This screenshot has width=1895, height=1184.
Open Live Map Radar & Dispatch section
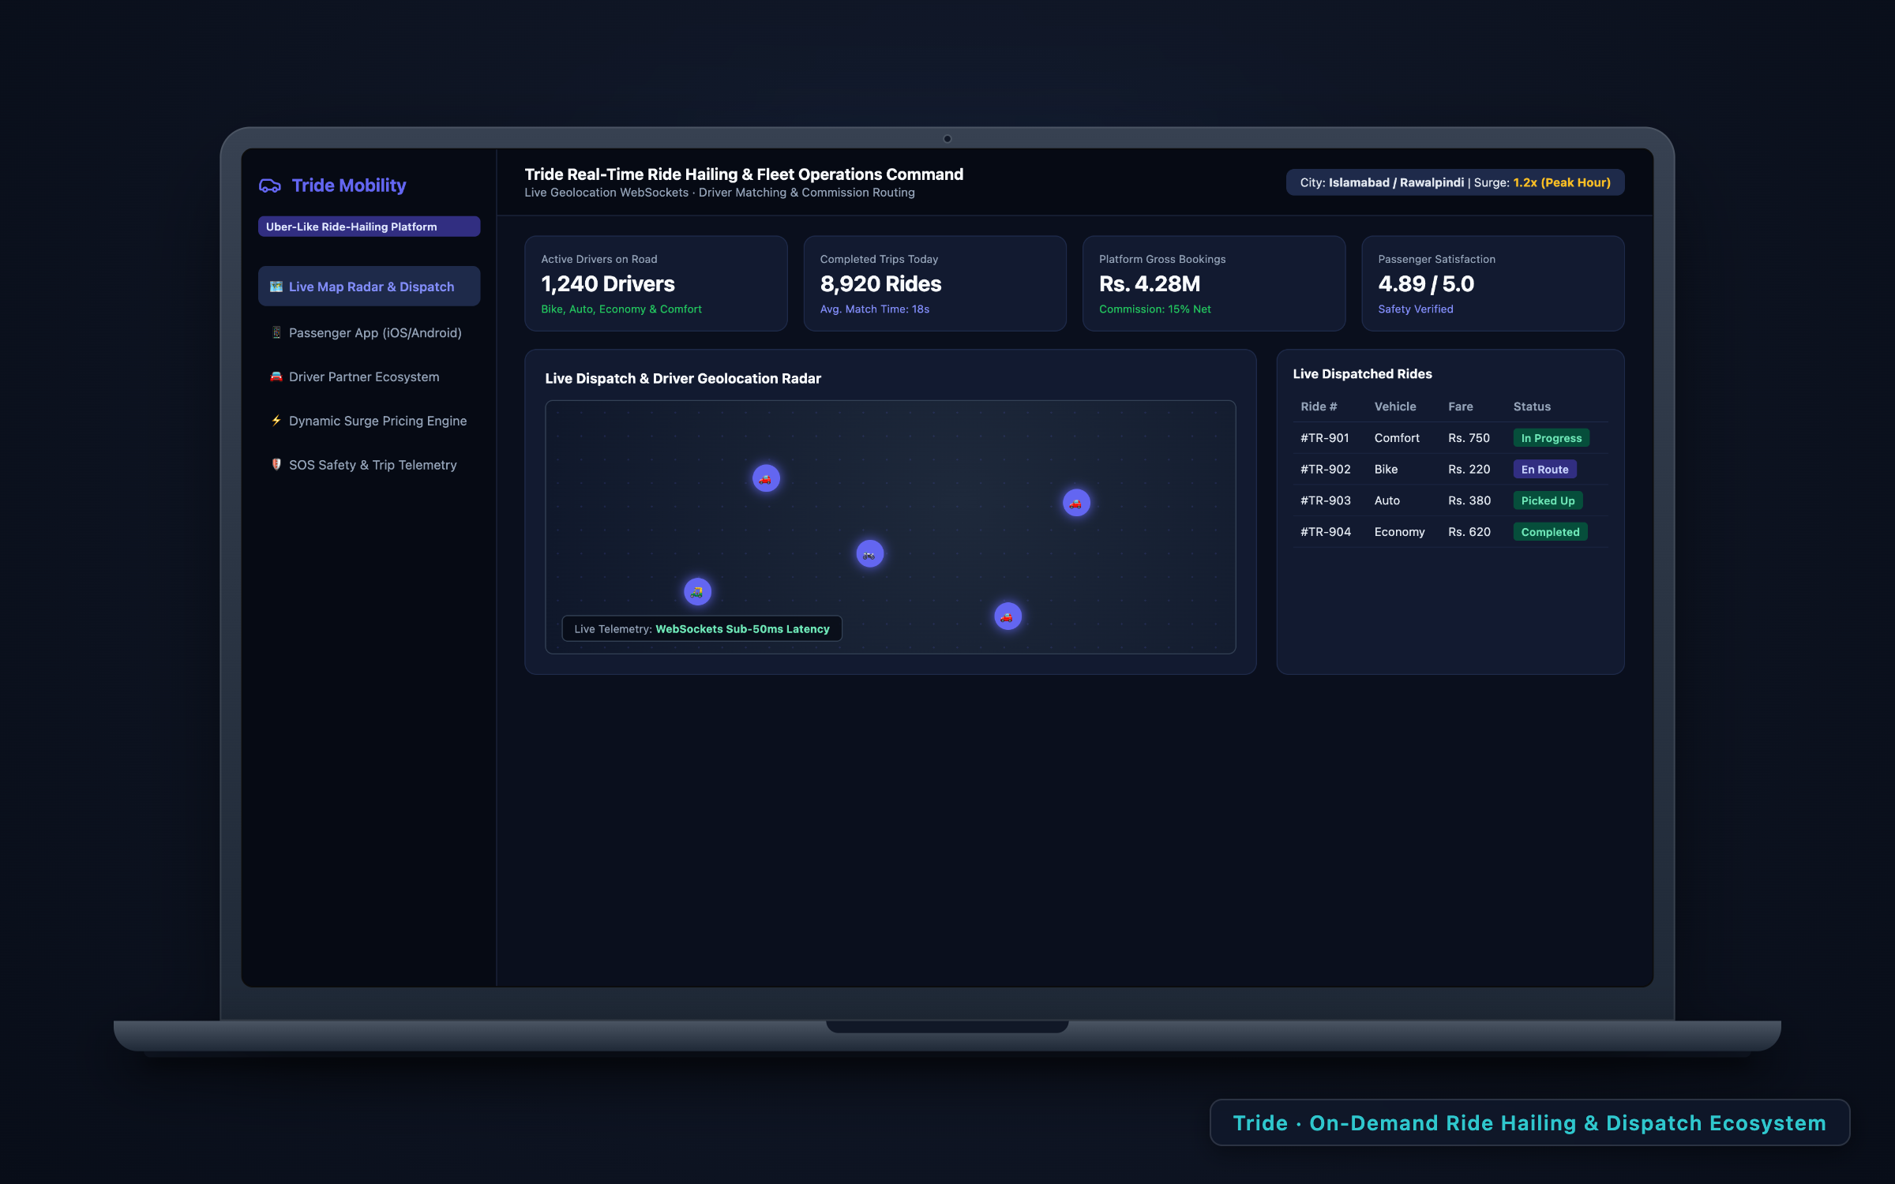click(x=369, y=287)
